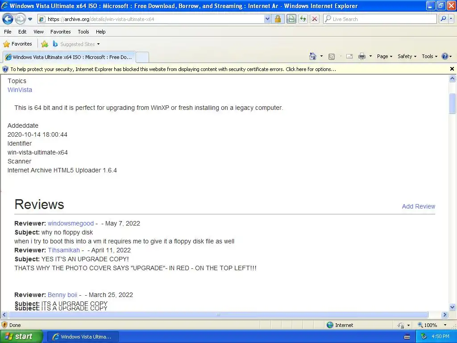The image size is (457, 343).
Task: Select Windows Vista Ultima... taskbar button
Action: coord(83,337)
